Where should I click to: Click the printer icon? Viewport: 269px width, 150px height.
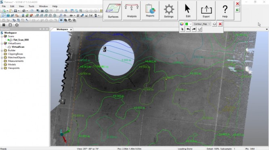[x=24, y=11]
